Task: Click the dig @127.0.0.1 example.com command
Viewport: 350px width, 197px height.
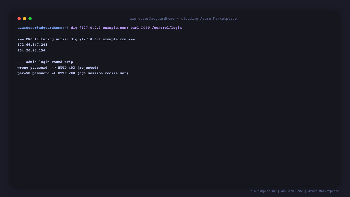Action: click(x=99, y=28)
